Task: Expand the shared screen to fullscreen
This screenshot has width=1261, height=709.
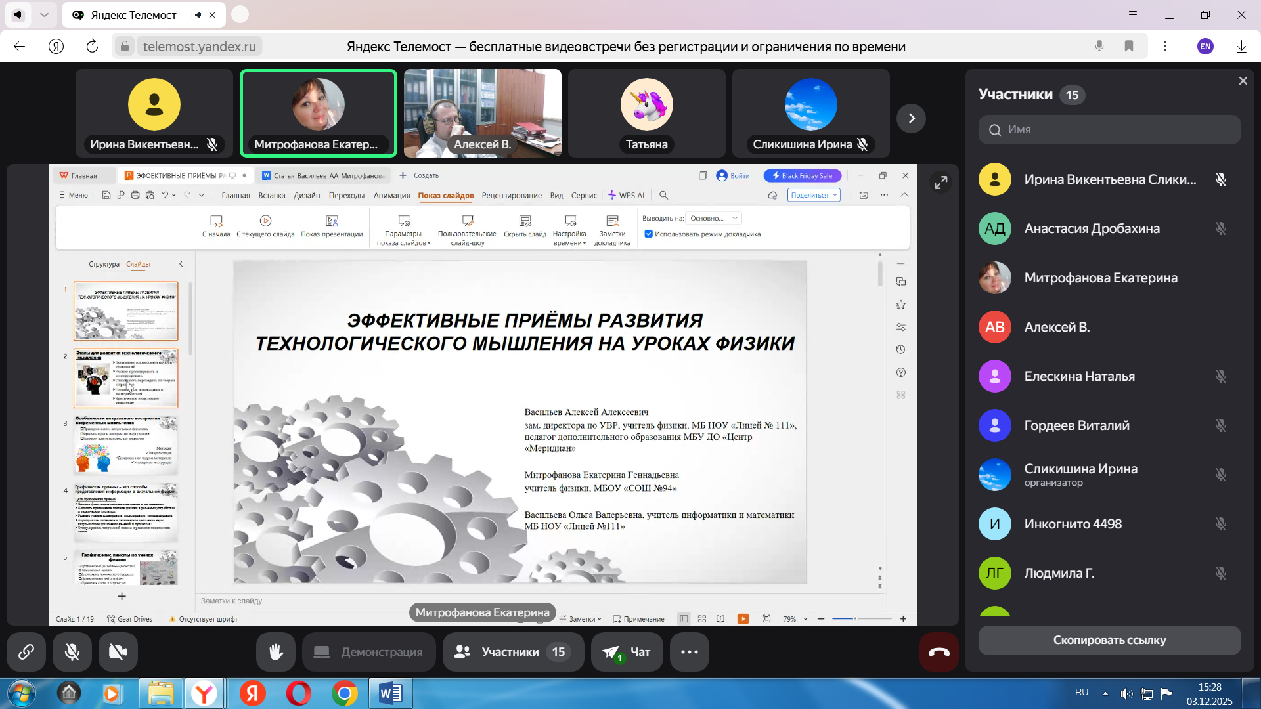Action: [x=940, y=183]
